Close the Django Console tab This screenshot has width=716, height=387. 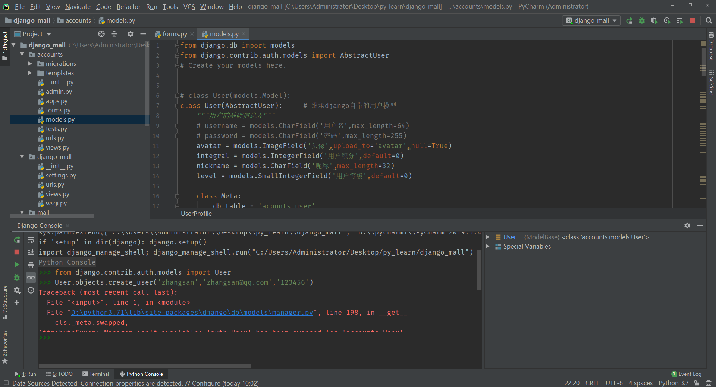click(67, 226)
